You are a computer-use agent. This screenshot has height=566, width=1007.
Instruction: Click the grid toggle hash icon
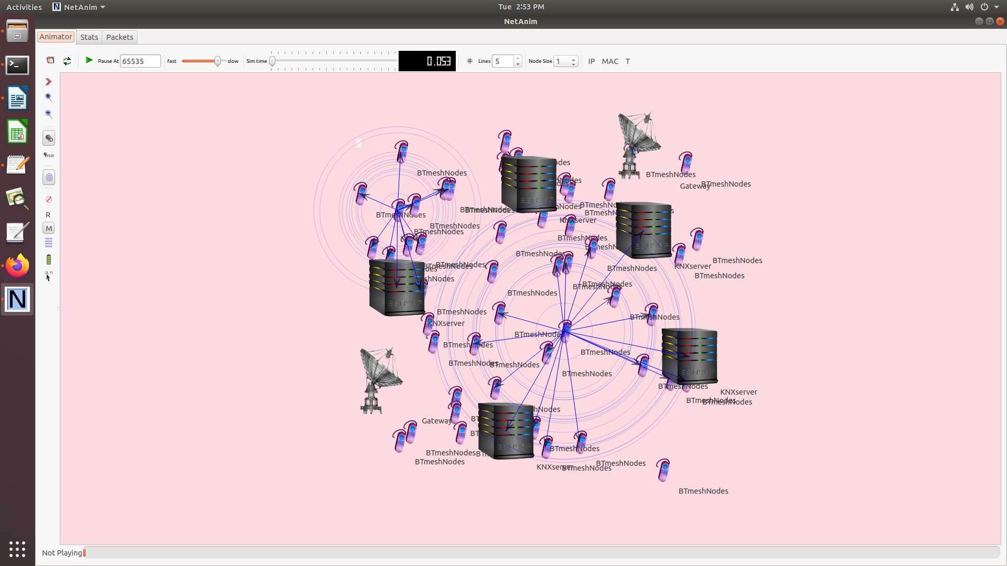pos(469,61)
